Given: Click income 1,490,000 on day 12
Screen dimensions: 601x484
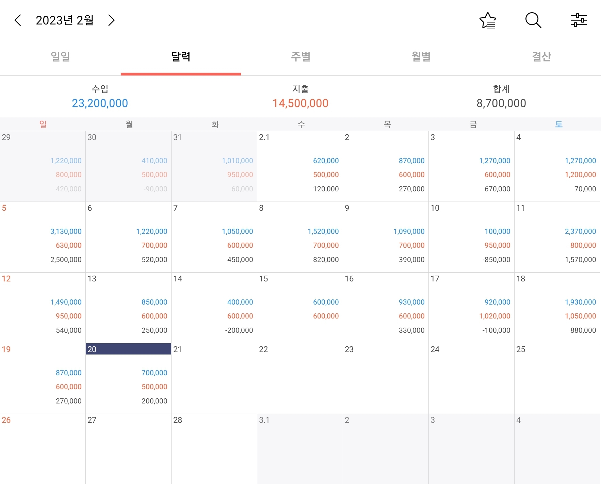Looking at the screenshot, I should pyautogui.click(x=66, y=302).
